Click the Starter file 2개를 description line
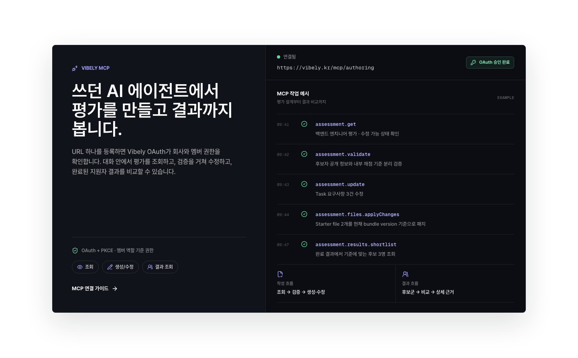The width and height of the screenshot is (578, 358). tap(370, 224)
